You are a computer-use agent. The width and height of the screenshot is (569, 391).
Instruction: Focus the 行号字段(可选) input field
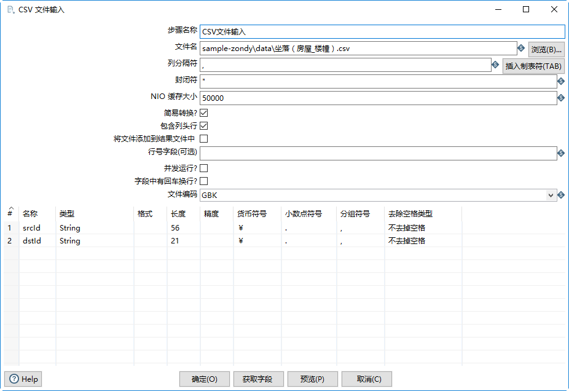(x=378, y=153)
